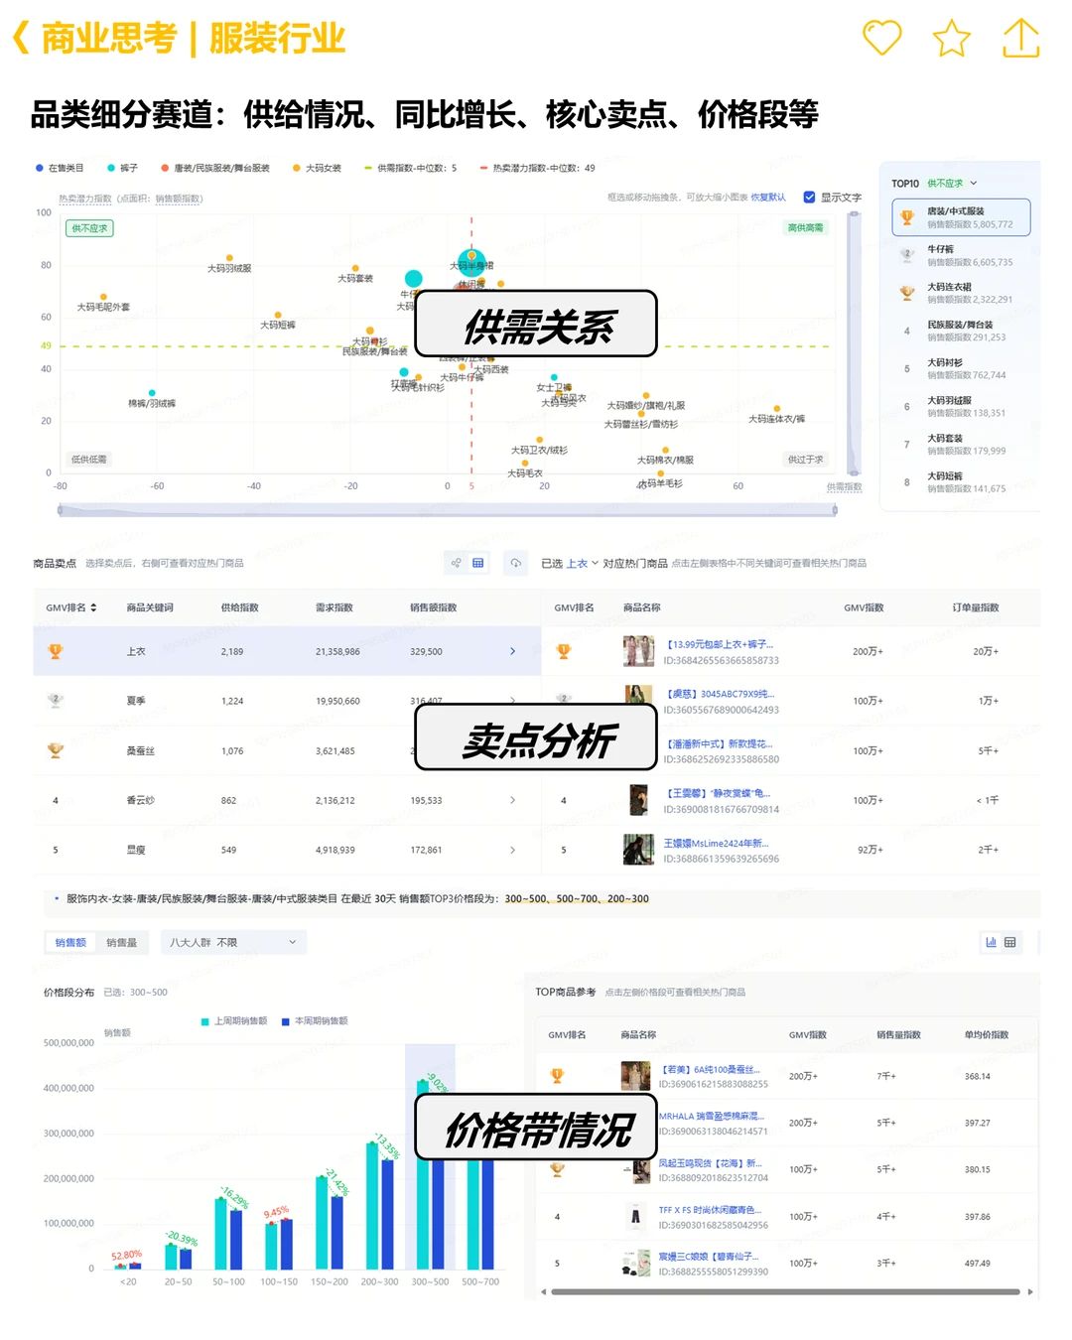Switch price view to table icon
This screenshot has height=1340, width=1072.
(1010, 942)
